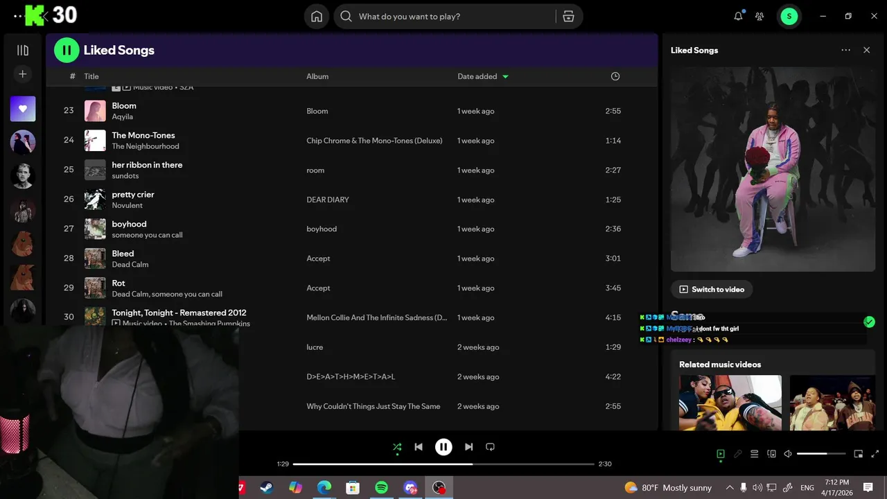Toggle Now Playing view icon
The width and height of the screenshot is (887, 499).
pyautogui.click(x=721, y=454)
